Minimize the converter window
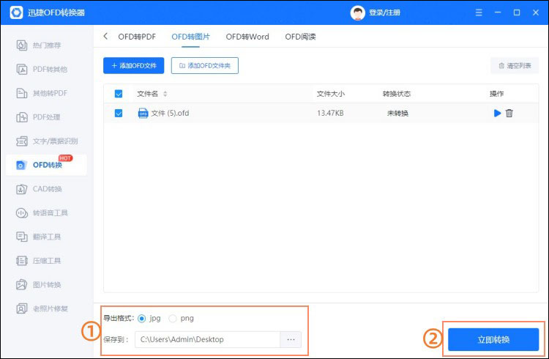Screen dimensions: 549x359 coord(498,12)
